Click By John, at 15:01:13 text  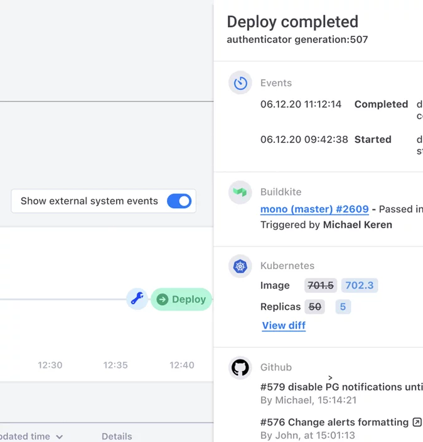[308, 436]
